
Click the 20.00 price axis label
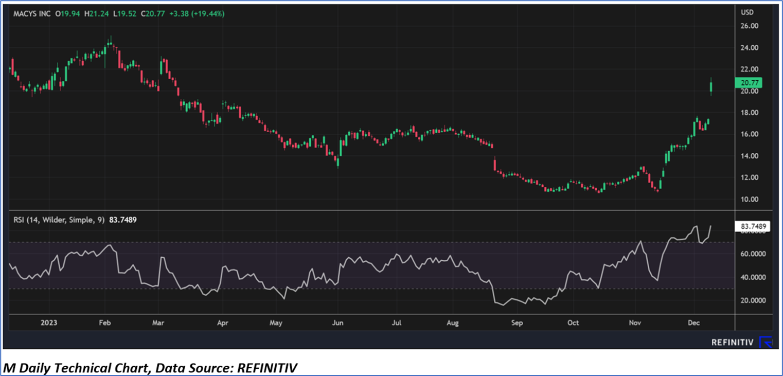click(749, 91)
